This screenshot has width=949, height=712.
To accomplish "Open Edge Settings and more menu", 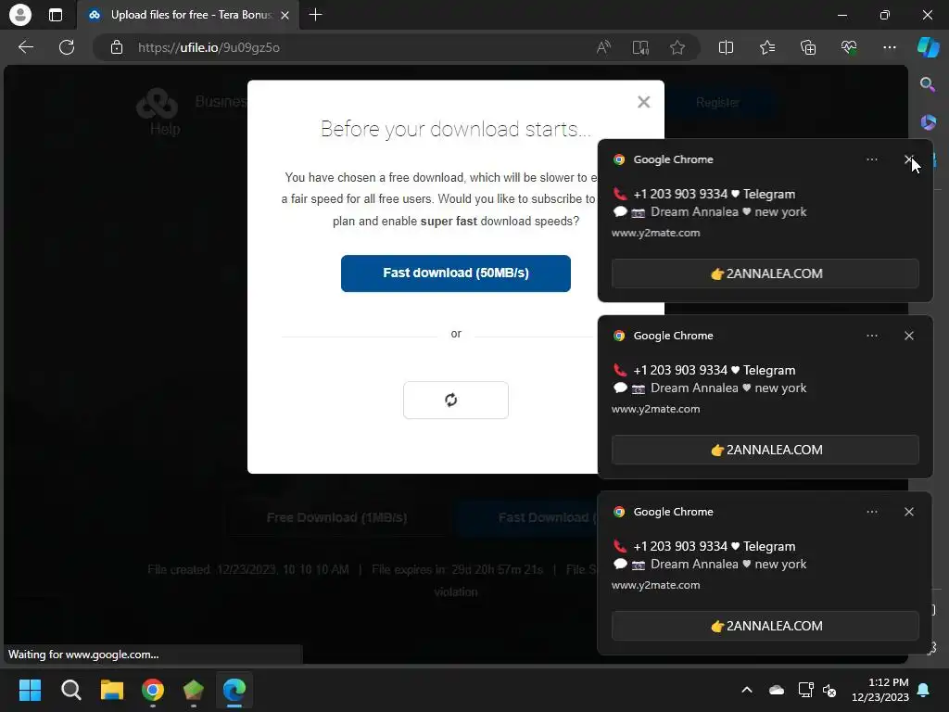I will coord(889,47).
